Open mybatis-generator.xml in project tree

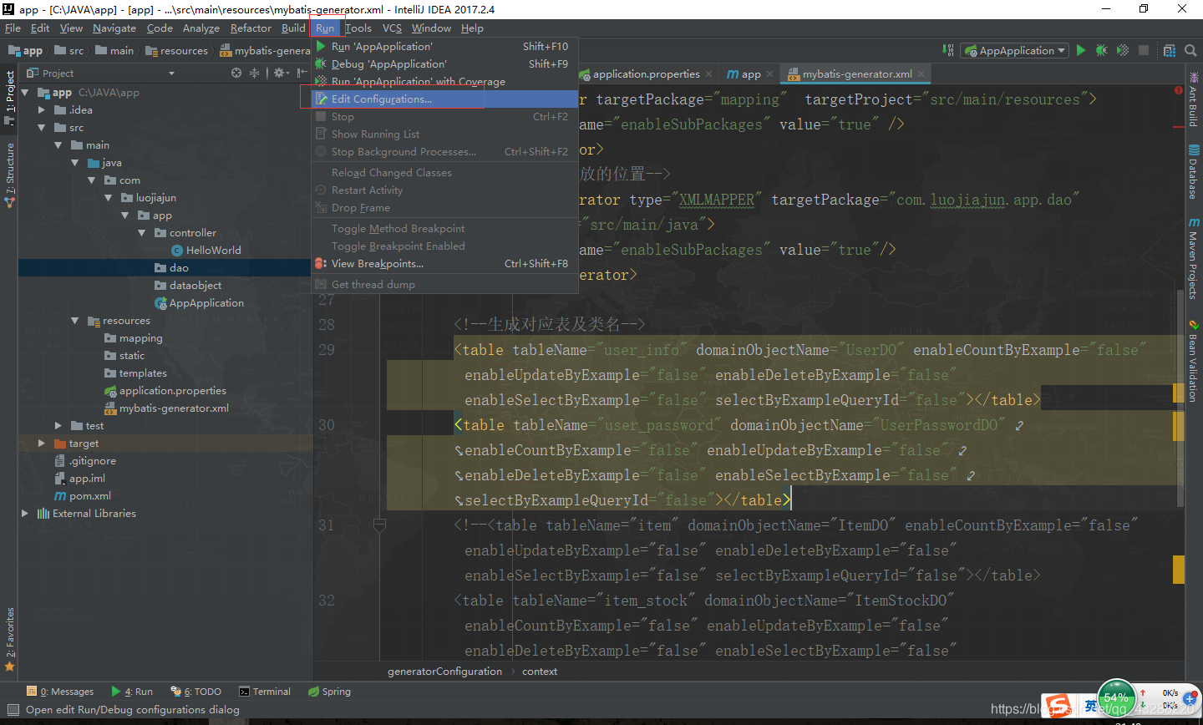165,408
